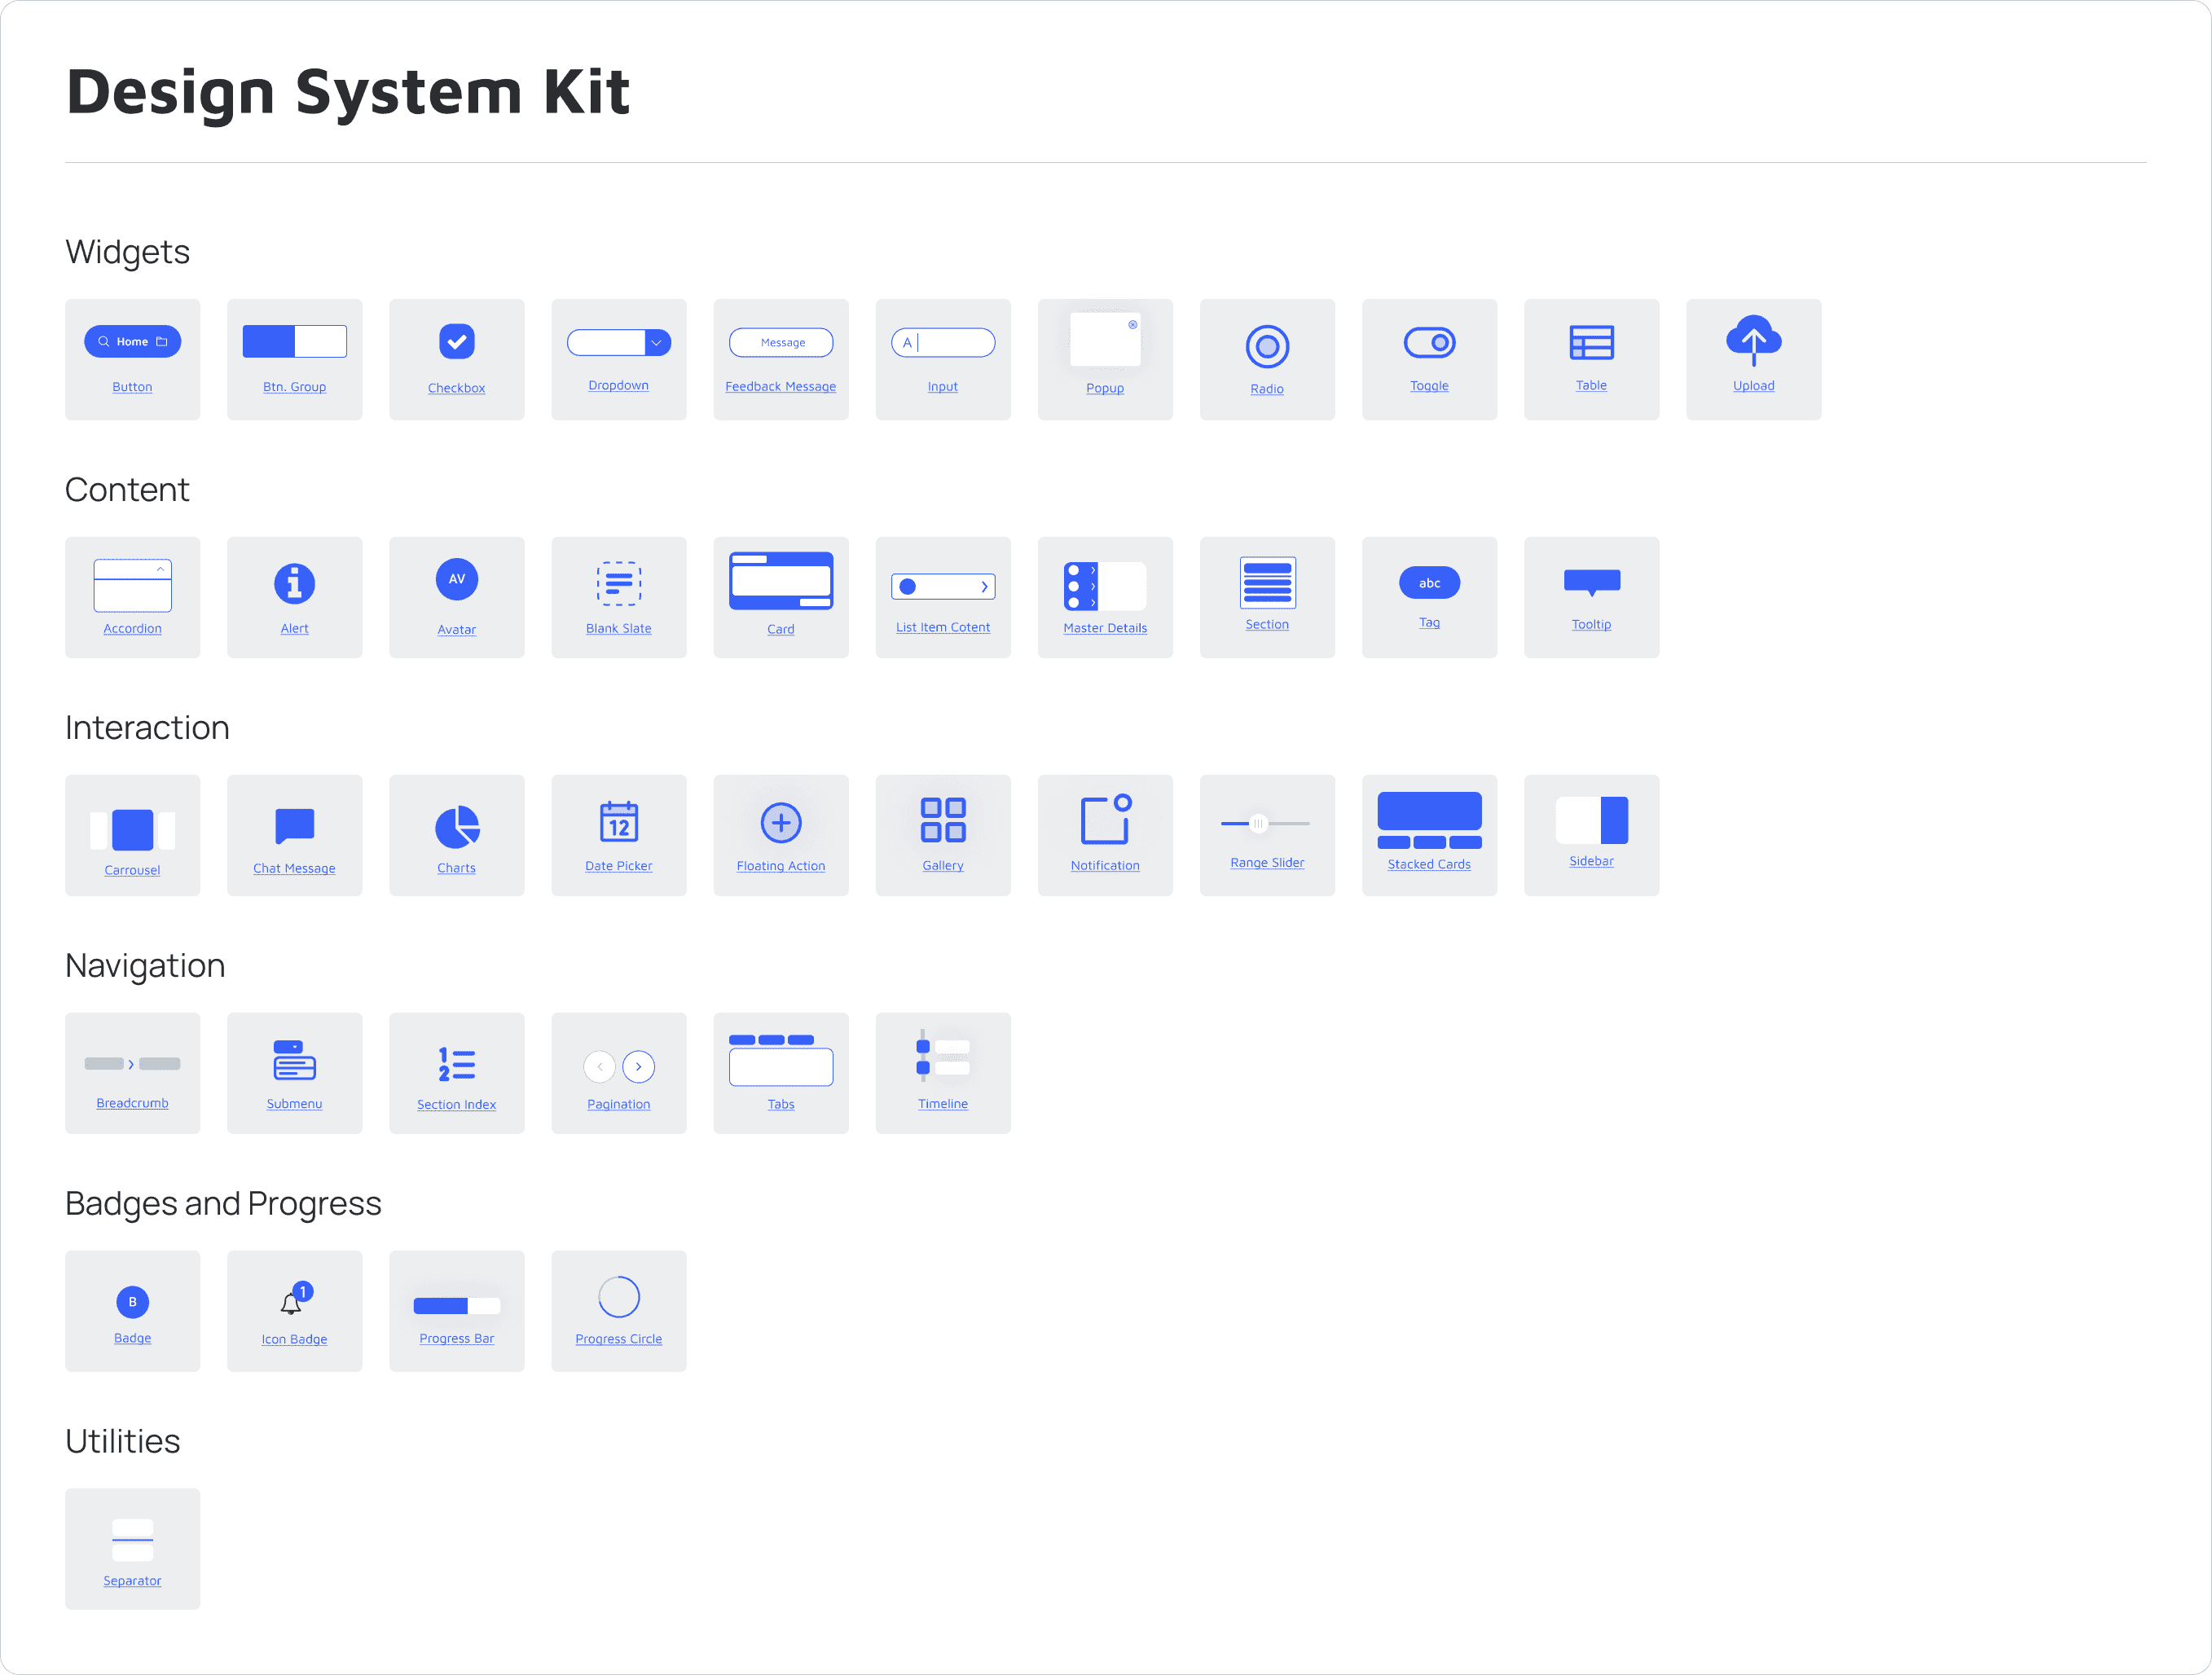The height and width of the screenshot is (1675, 2212).
Task: Click the Pagination next arrow
Action: (x=638, y=1067)
